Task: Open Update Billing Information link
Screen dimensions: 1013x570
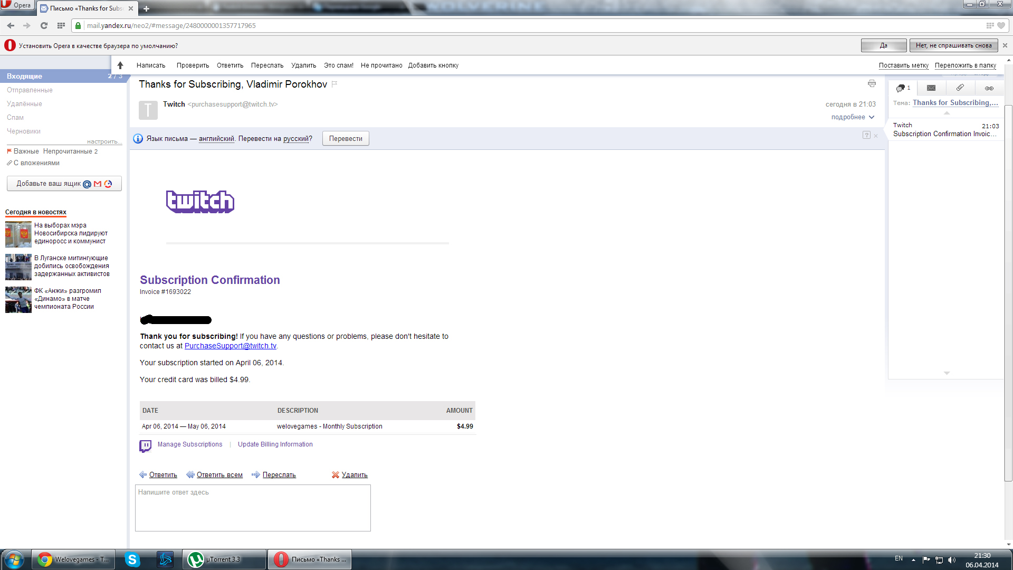Action: click(x=275, y=444)
